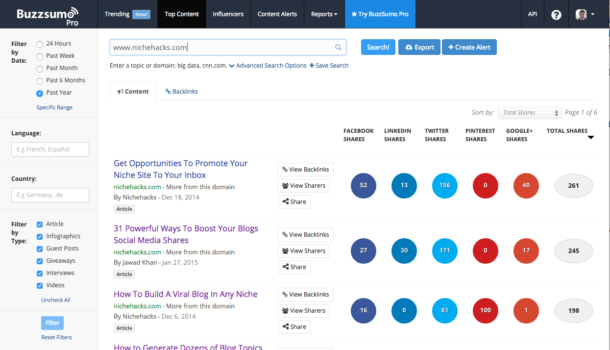
Task: Expand Advanced Search Options
Action: pyautogui.click(x=268, y=66)
